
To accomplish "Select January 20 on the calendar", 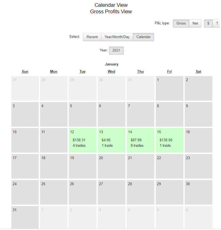I will [112, 166].
